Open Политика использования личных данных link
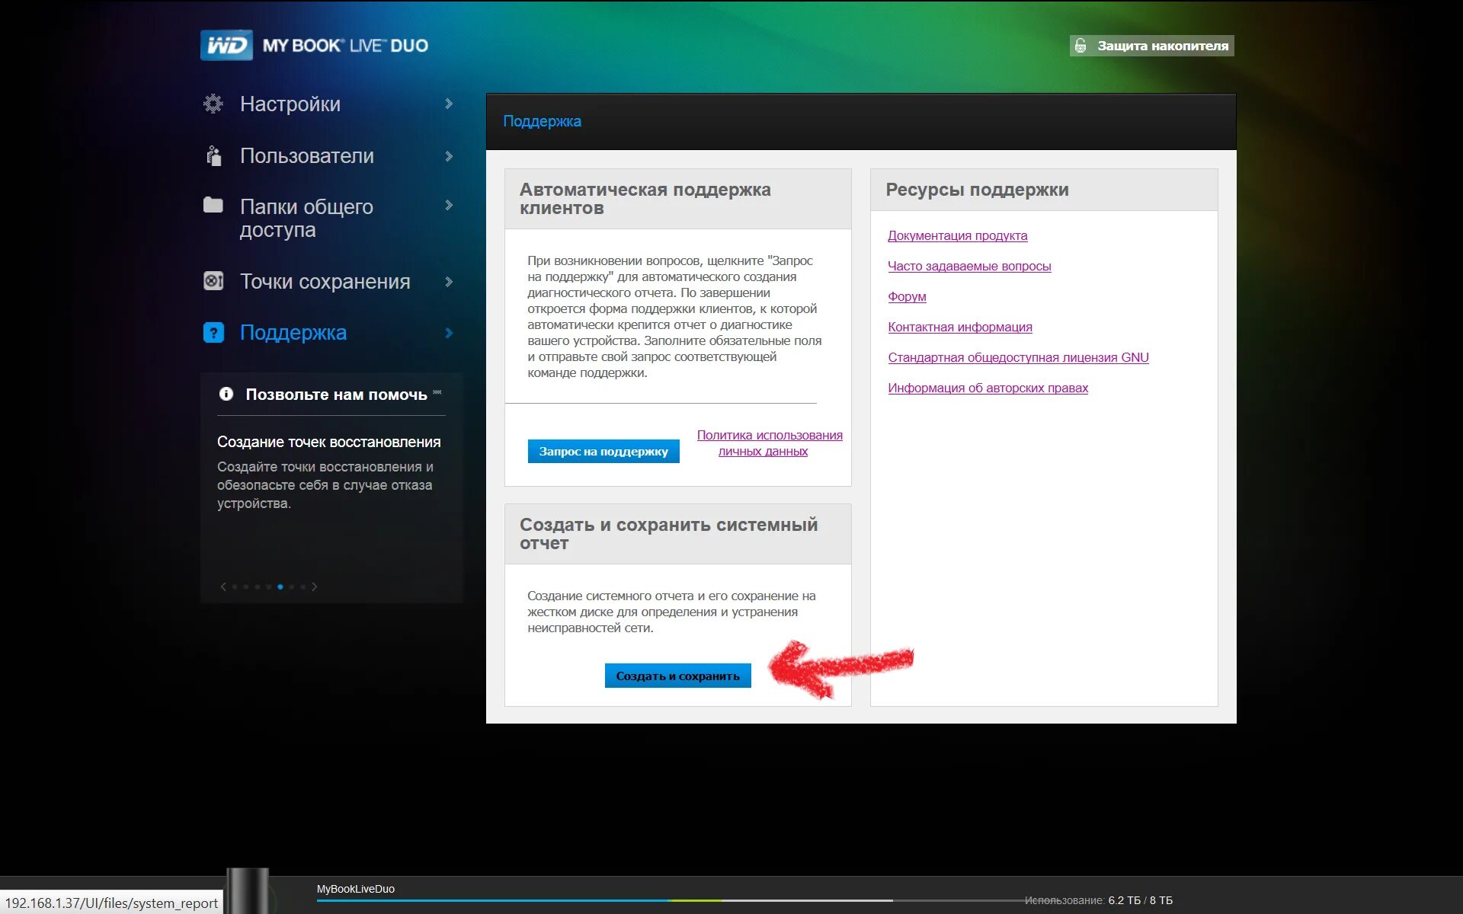The height and width of the screenshot is (914, 1463). [x=770, y=443]
